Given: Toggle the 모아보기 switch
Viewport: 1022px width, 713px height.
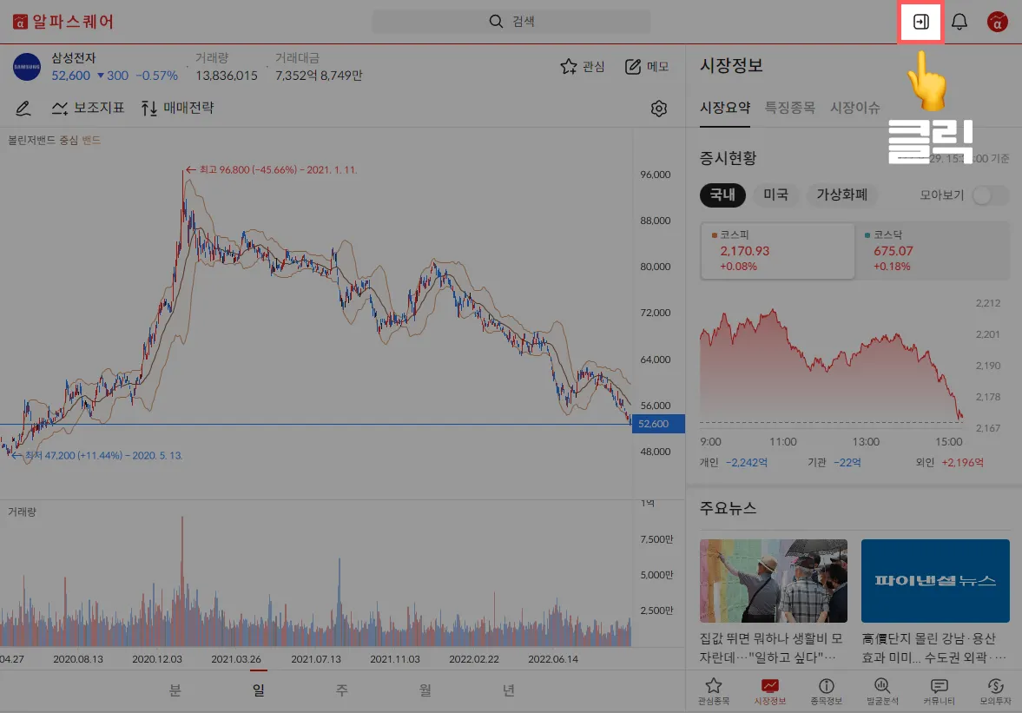Looking at the screenshot, I should coord(990,195).
